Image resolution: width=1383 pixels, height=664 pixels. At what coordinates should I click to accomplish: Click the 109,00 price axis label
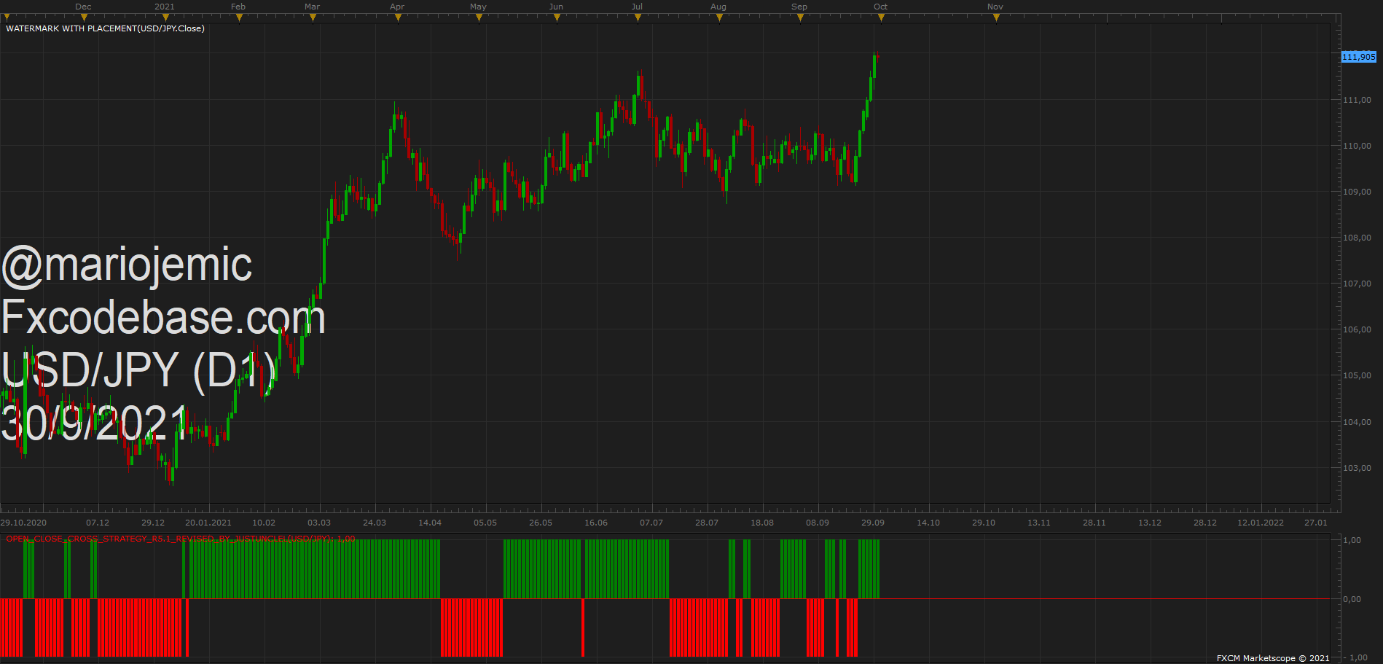(1357, 192)
